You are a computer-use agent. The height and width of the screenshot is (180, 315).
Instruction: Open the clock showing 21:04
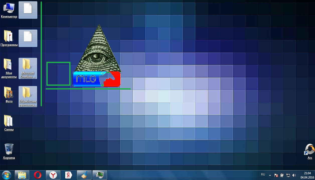(307, 175)
